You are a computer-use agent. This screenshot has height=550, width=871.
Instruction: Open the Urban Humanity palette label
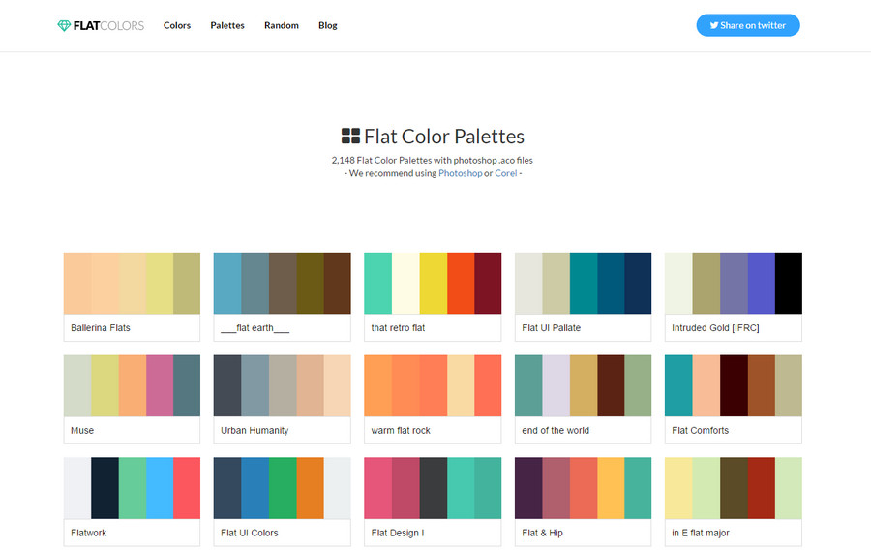255,431
